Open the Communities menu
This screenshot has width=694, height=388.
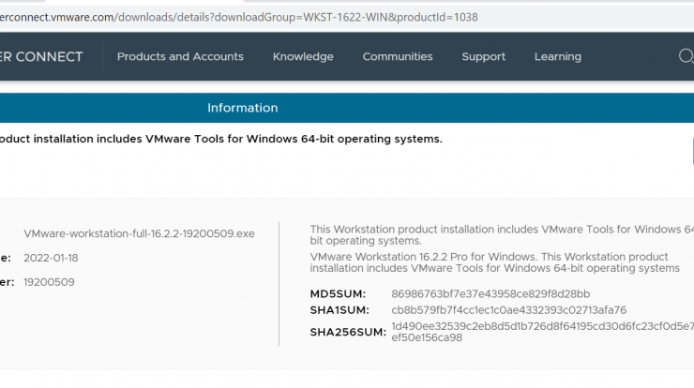coord(398,56)
